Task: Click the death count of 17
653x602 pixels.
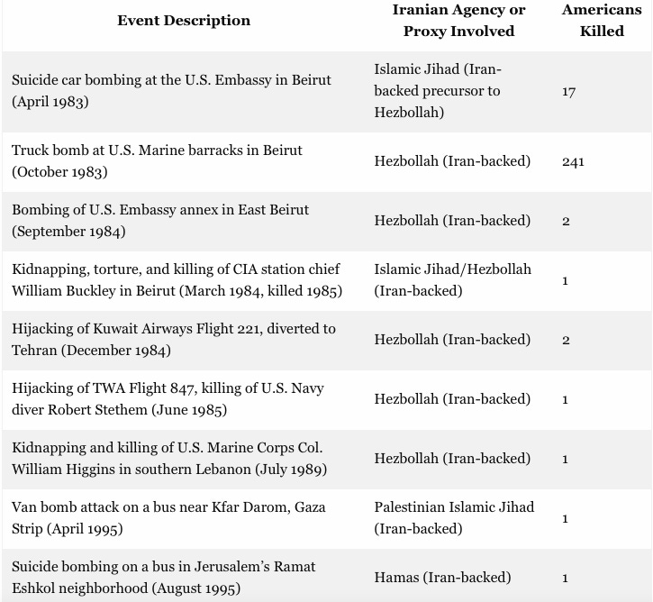Action: tap(568, 92)
